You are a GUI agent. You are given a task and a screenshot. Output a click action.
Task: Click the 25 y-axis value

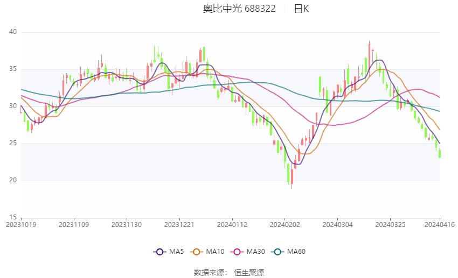[x=13, y=143]
